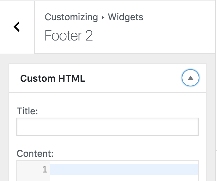Select line number 1 in gutter

pyautogui.click(x=45, y=170)
